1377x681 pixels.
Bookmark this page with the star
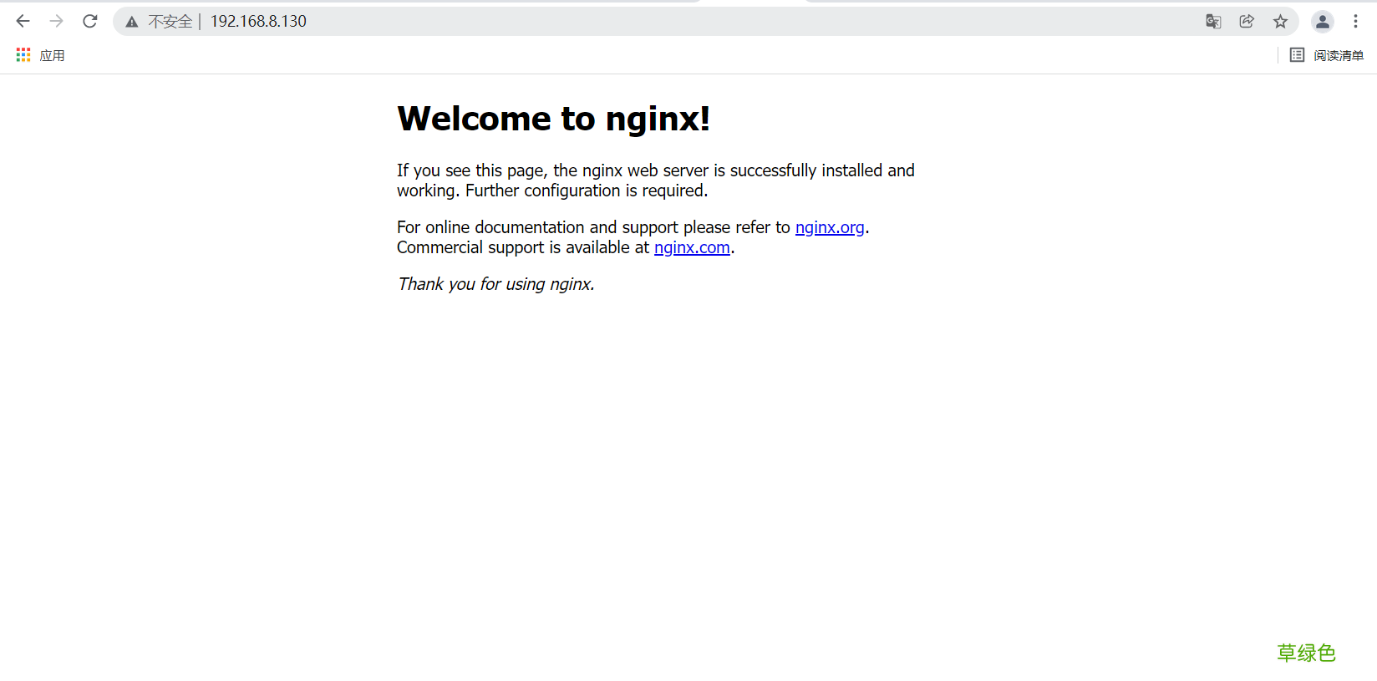[x=1280, y=22]
